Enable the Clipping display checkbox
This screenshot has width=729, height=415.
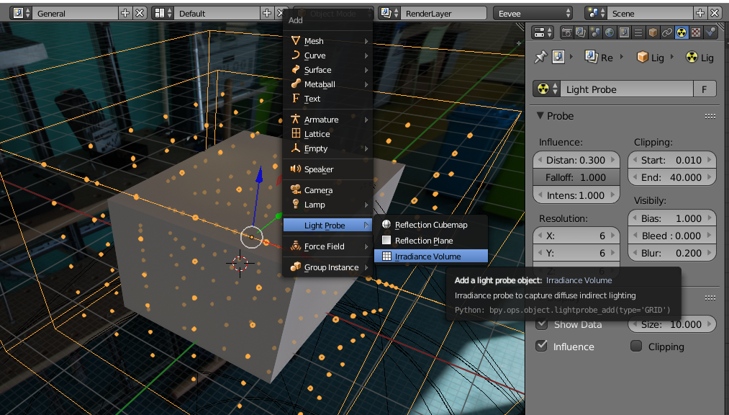click(x=636, y=347)
